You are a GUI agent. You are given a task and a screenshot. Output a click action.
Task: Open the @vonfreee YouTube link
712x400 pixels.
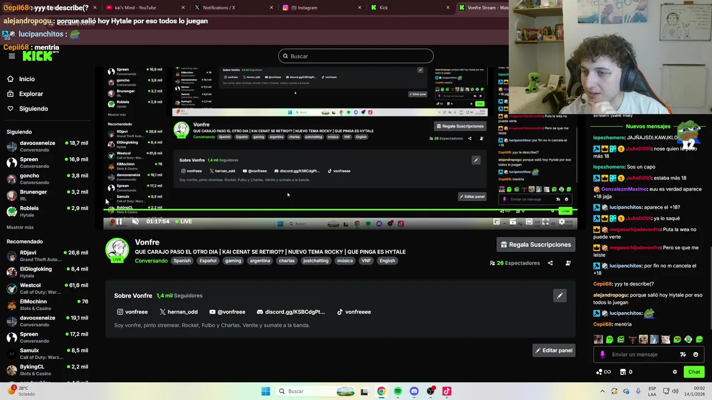228,312
